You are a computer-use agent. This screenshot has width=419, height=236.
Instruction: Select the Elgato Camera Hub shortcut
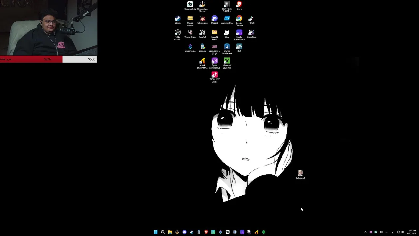[214, 63]
